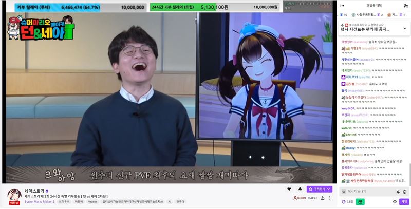Click username 게맛살이좋아 in chat
Image resolution: width=411 pixels, height=209 pixels.
[x=349, y=60]
